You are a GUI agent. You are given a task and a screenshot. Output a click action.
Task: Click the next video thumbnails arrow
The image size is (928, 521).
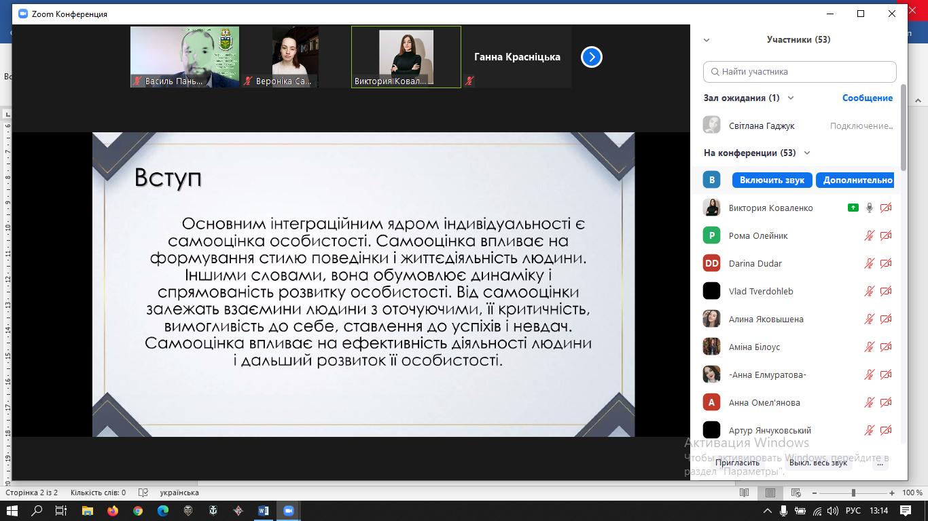click(592, 58)
